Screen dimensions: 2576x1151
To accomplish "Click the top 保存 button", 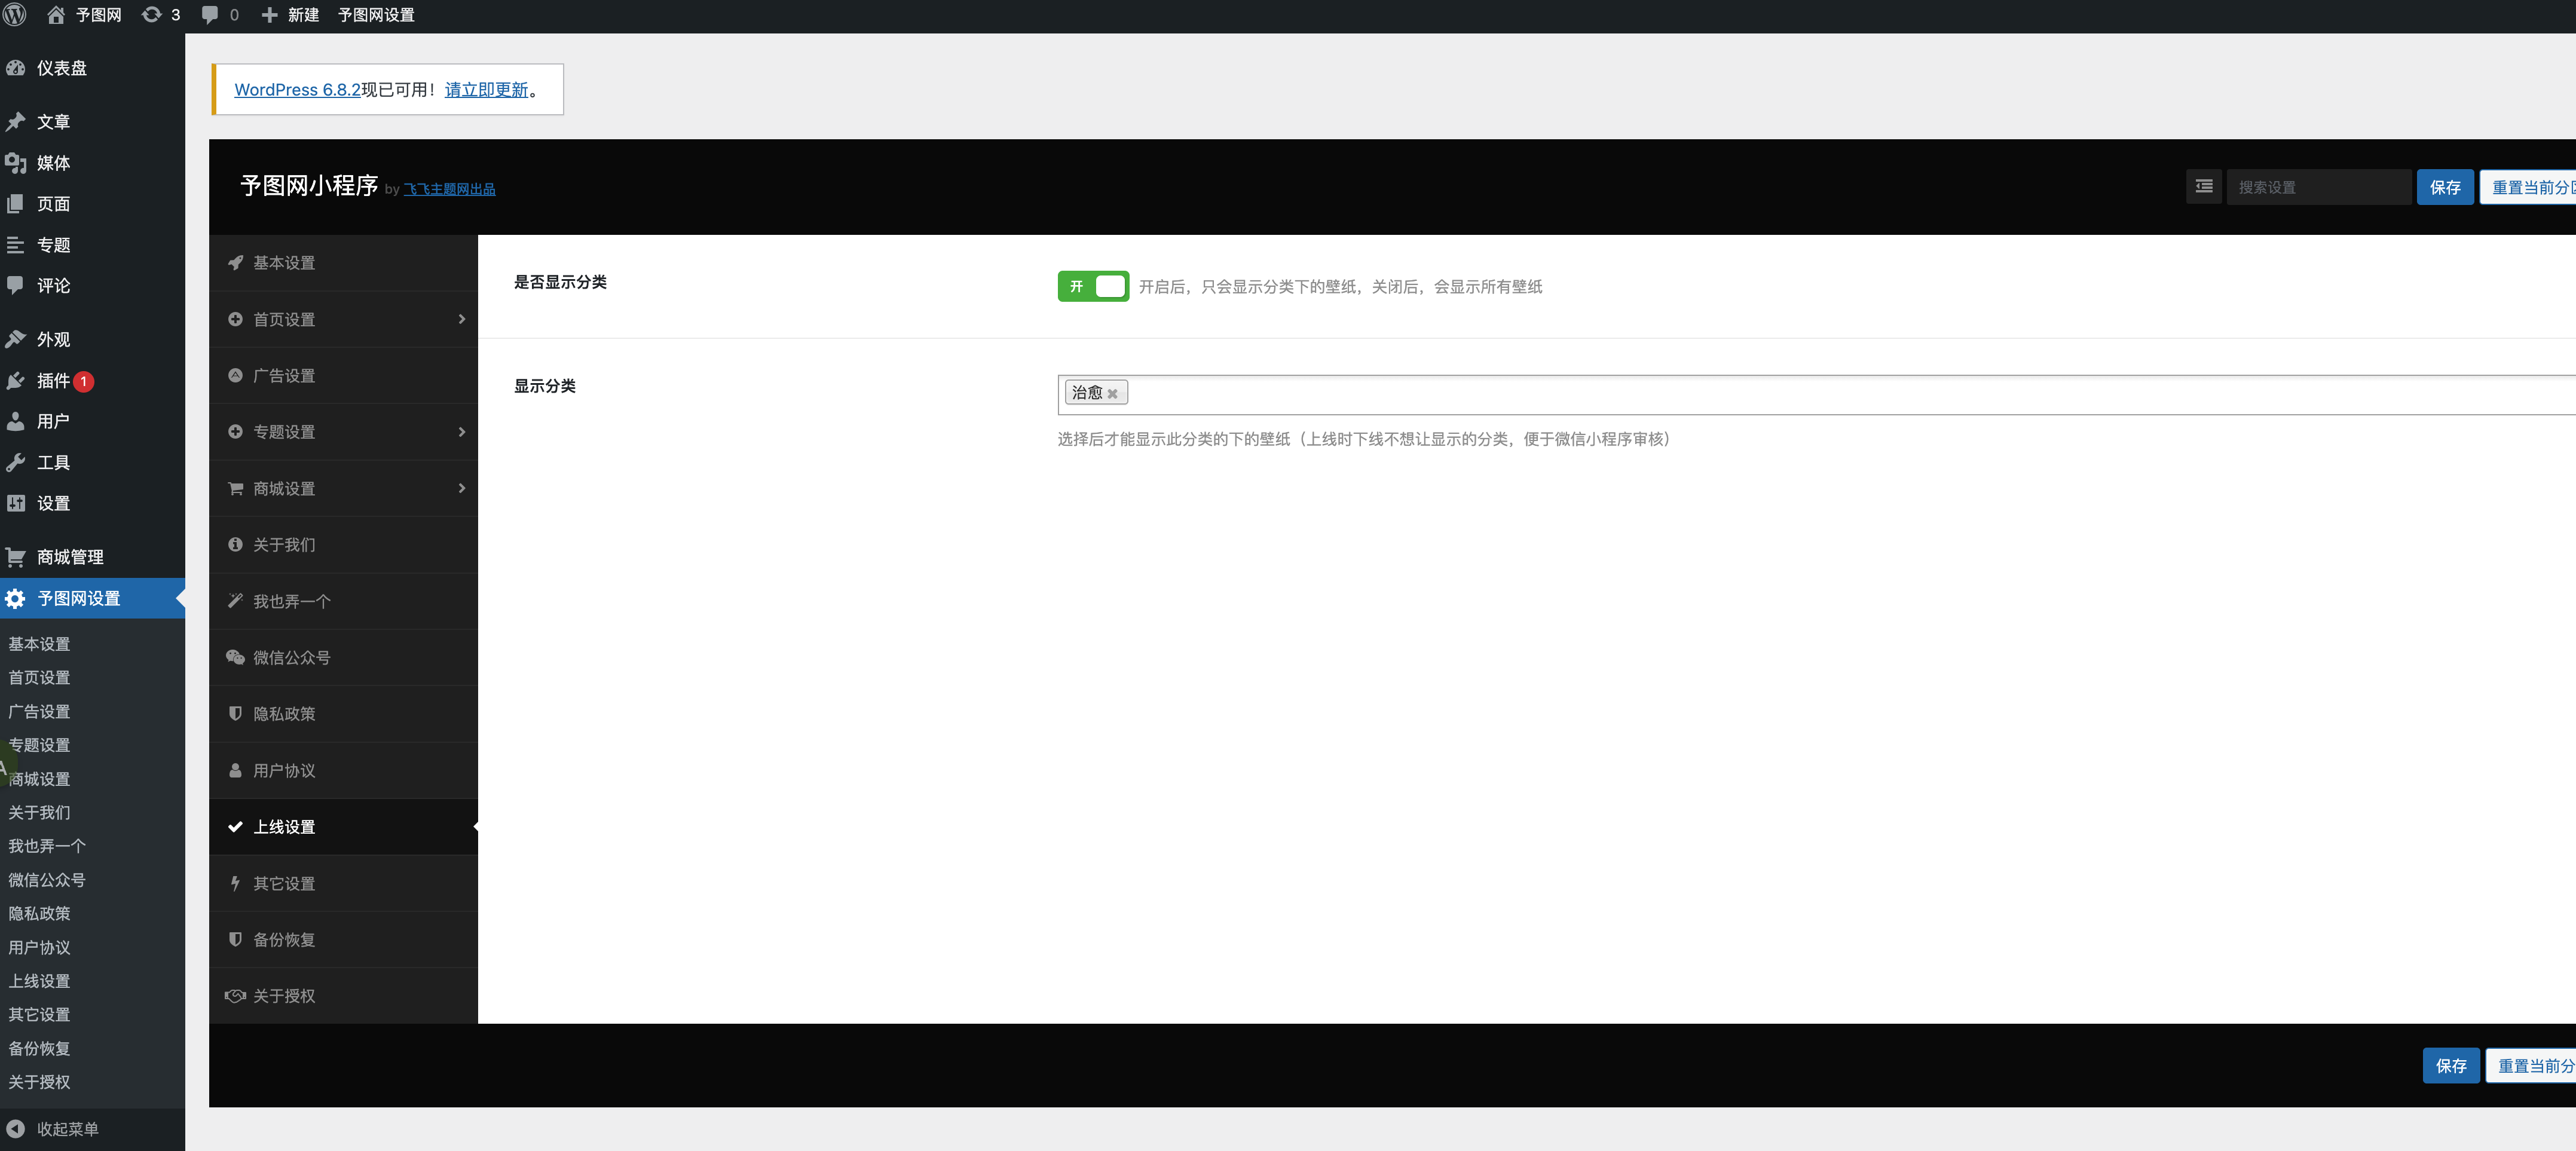I will point(2444,187).
